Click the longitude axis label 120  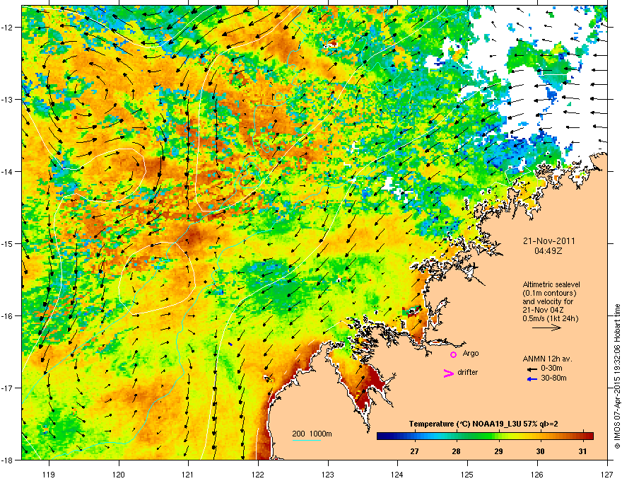(119, 474)
